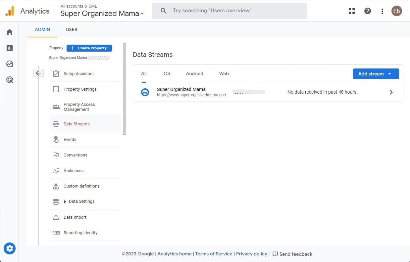
Task: Open Reporting Identity menu item
Action: click(85, 233)
